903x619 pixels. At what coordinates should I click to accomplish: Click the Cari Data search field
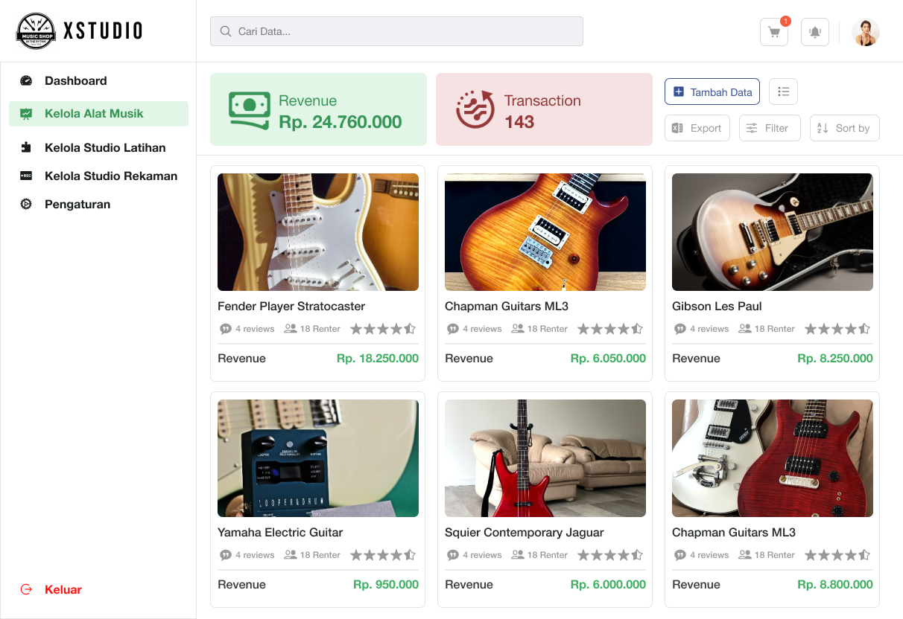396,31
